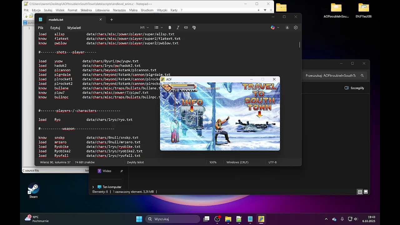Click 'Wiersz 90, kolumna 57' status entry
The image size is (400, 225).
[x=55, y=162]
